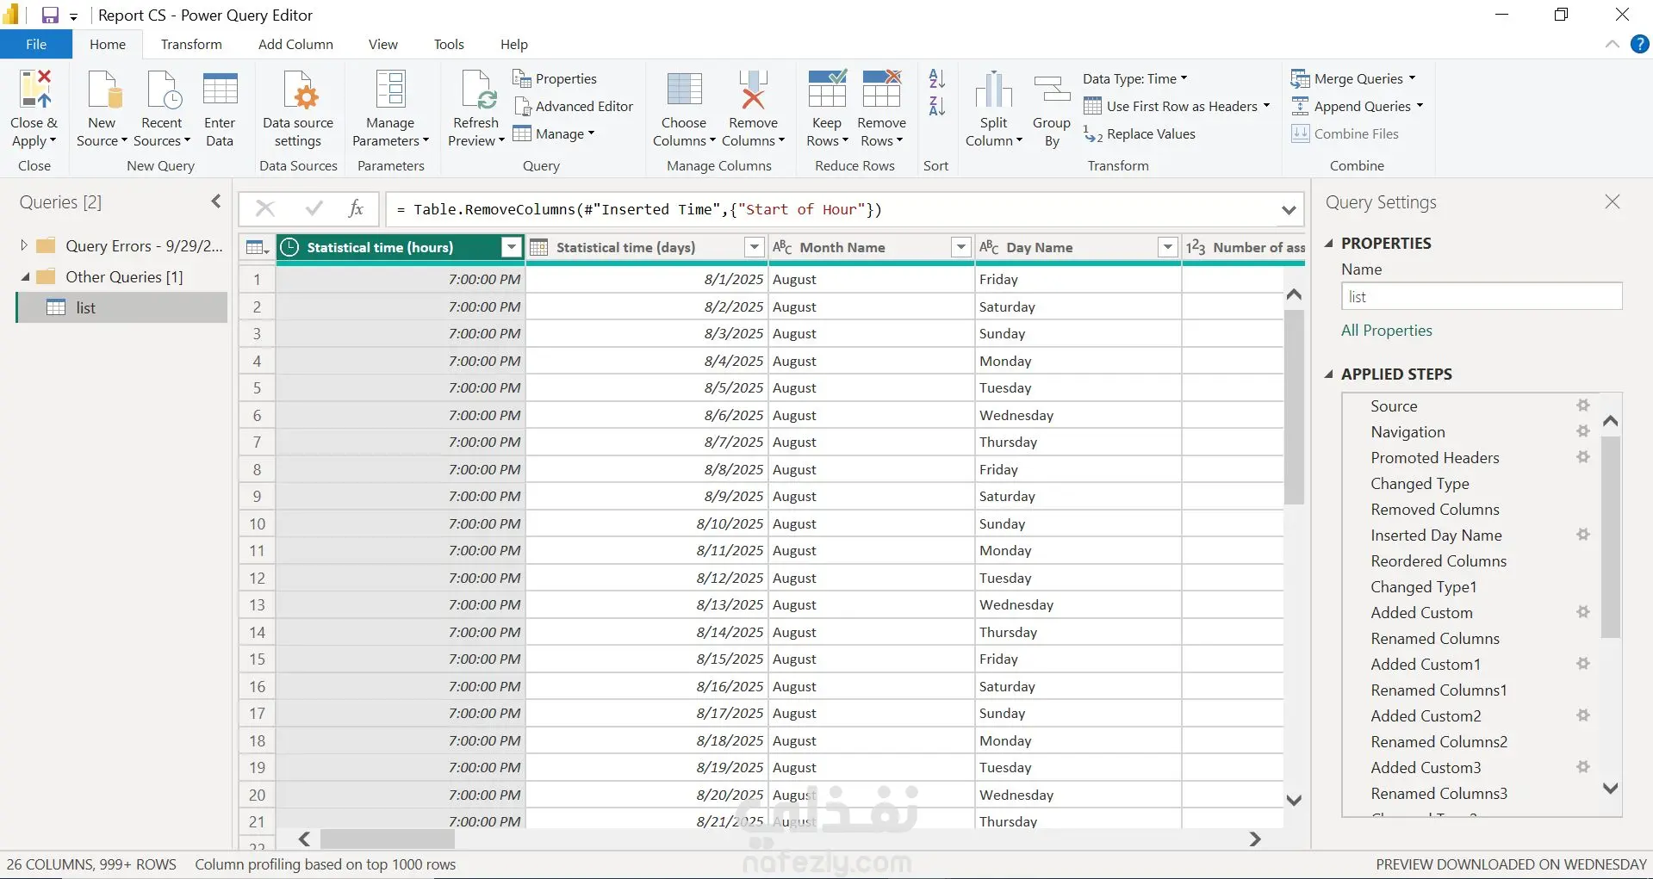Click the Help question mark icon
The image size is (1653, 879).
pos(1639,44)
